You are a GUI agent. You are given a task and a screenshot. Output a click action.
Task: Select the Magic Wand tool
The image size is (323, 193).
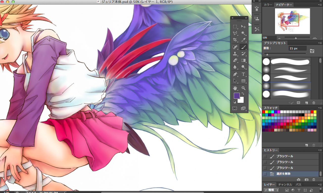coord(243,33)
